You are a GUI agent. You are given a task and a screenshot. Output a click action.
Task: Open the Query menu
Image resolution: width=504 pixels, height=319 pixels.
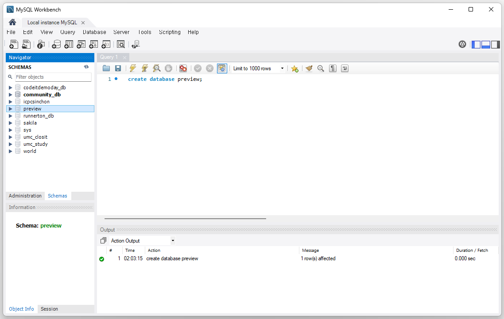67,32
